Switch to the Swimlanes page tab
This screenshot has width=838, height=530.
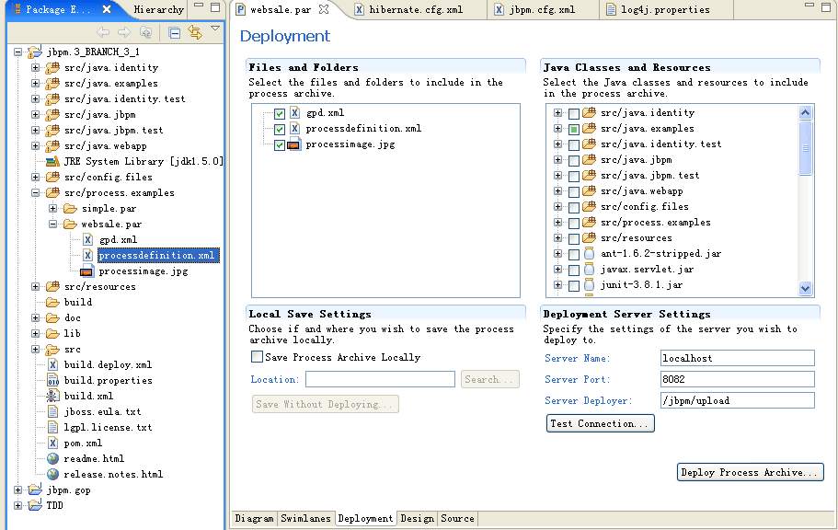tap(305, 518)
